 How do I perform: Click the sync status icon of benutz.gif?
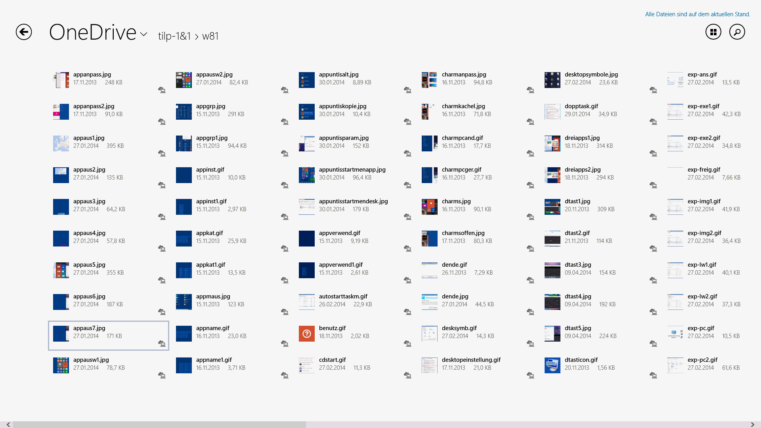click(x=407, y=344)
